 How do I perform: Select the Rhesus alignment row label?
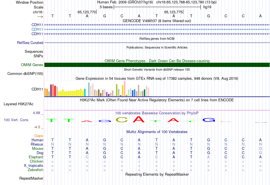[x=37, y=144]
